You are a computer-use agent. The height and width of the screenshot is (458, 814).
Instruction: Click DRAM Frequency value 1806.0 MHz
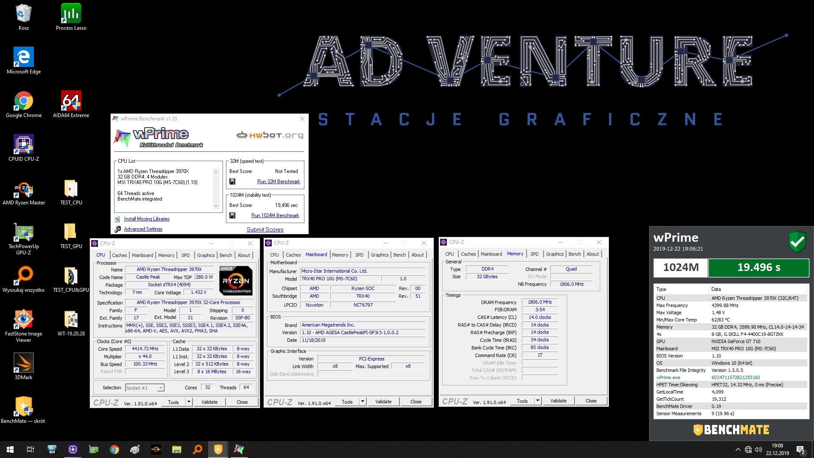tap(540, 302)
